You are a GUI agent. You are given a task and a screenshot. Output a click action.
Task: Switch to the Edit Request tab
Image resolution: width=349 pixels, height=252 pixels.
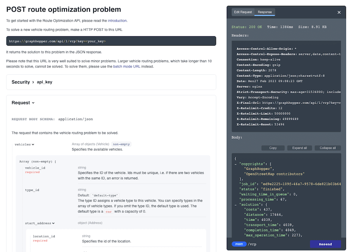(x=243, y=12)
